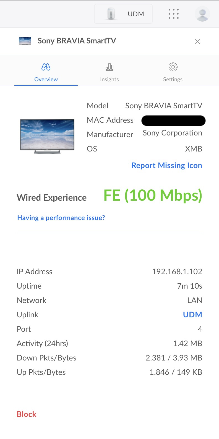The width and height of the screenshot is (219, 439).
Task: Close the Sony BRAVIA SmartTV panel
Action: tap(197, 41)
